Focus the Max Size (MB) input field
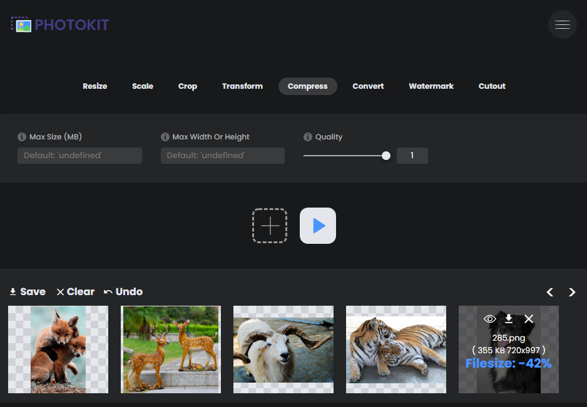Viewport: 587px width, 407px height. (79, 156)
